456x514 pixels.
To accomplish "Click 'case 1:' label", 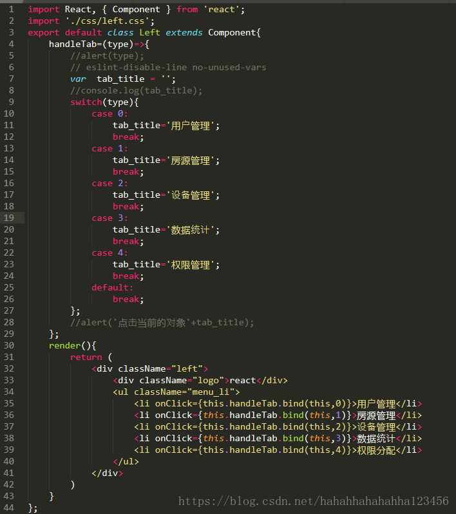I will click(109, 149).
